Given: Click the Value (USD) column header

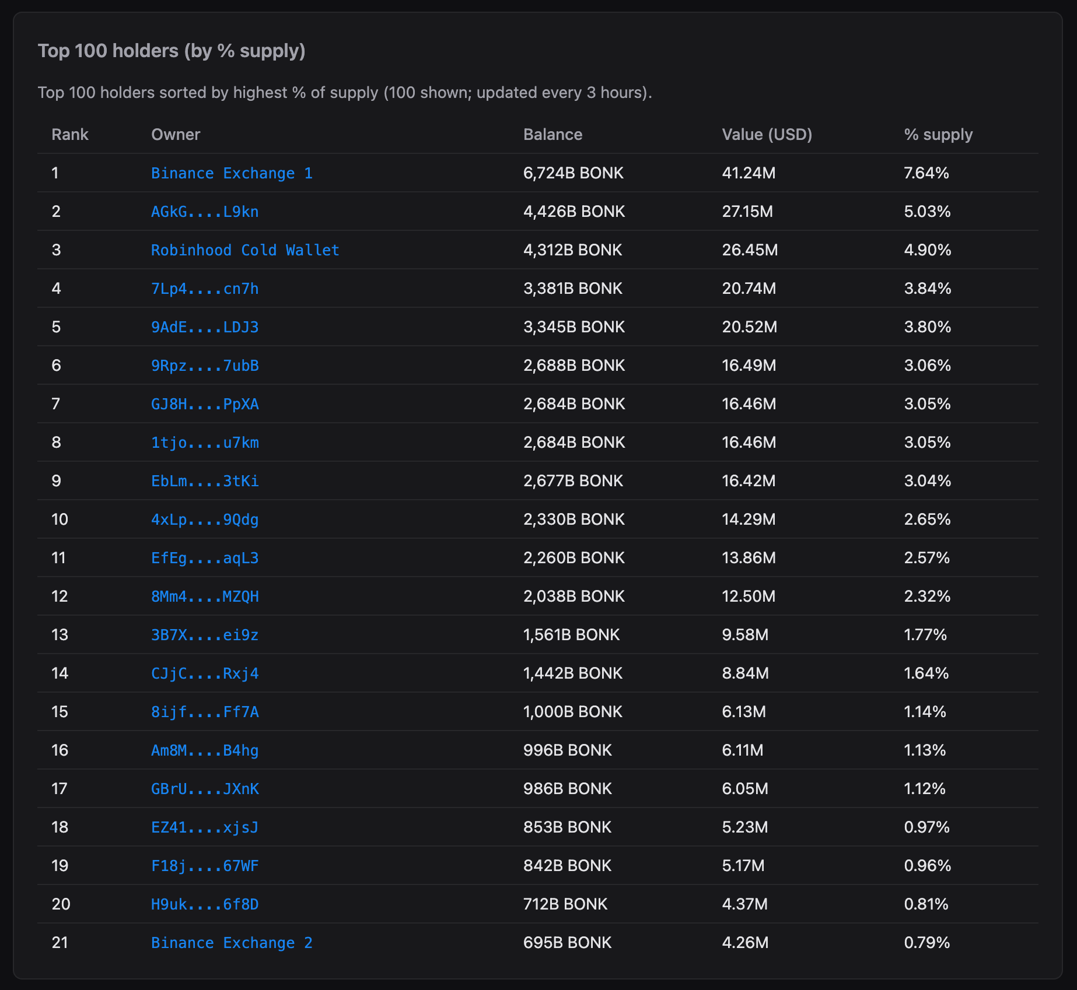Looking at the screenshot, I should 767,135.
